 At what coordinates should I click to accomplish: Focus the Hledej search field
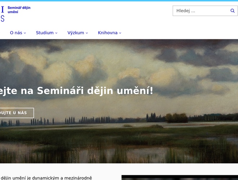click(200, 11)
